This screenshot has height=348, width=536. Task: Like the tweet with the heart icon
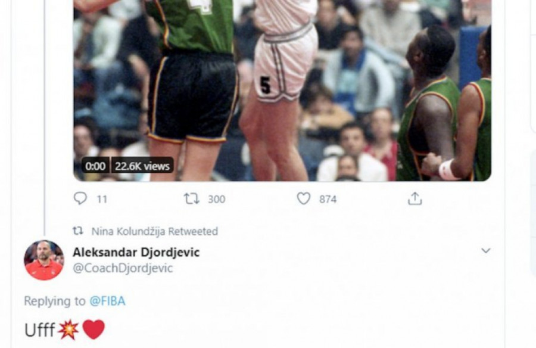pos(304,198)
